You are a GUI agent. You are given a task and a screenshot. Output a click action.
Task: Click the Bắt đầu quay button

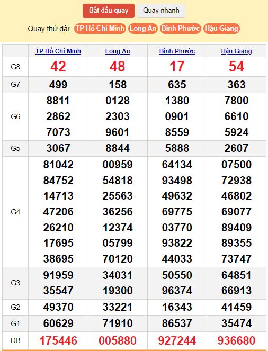pos(109,11)
